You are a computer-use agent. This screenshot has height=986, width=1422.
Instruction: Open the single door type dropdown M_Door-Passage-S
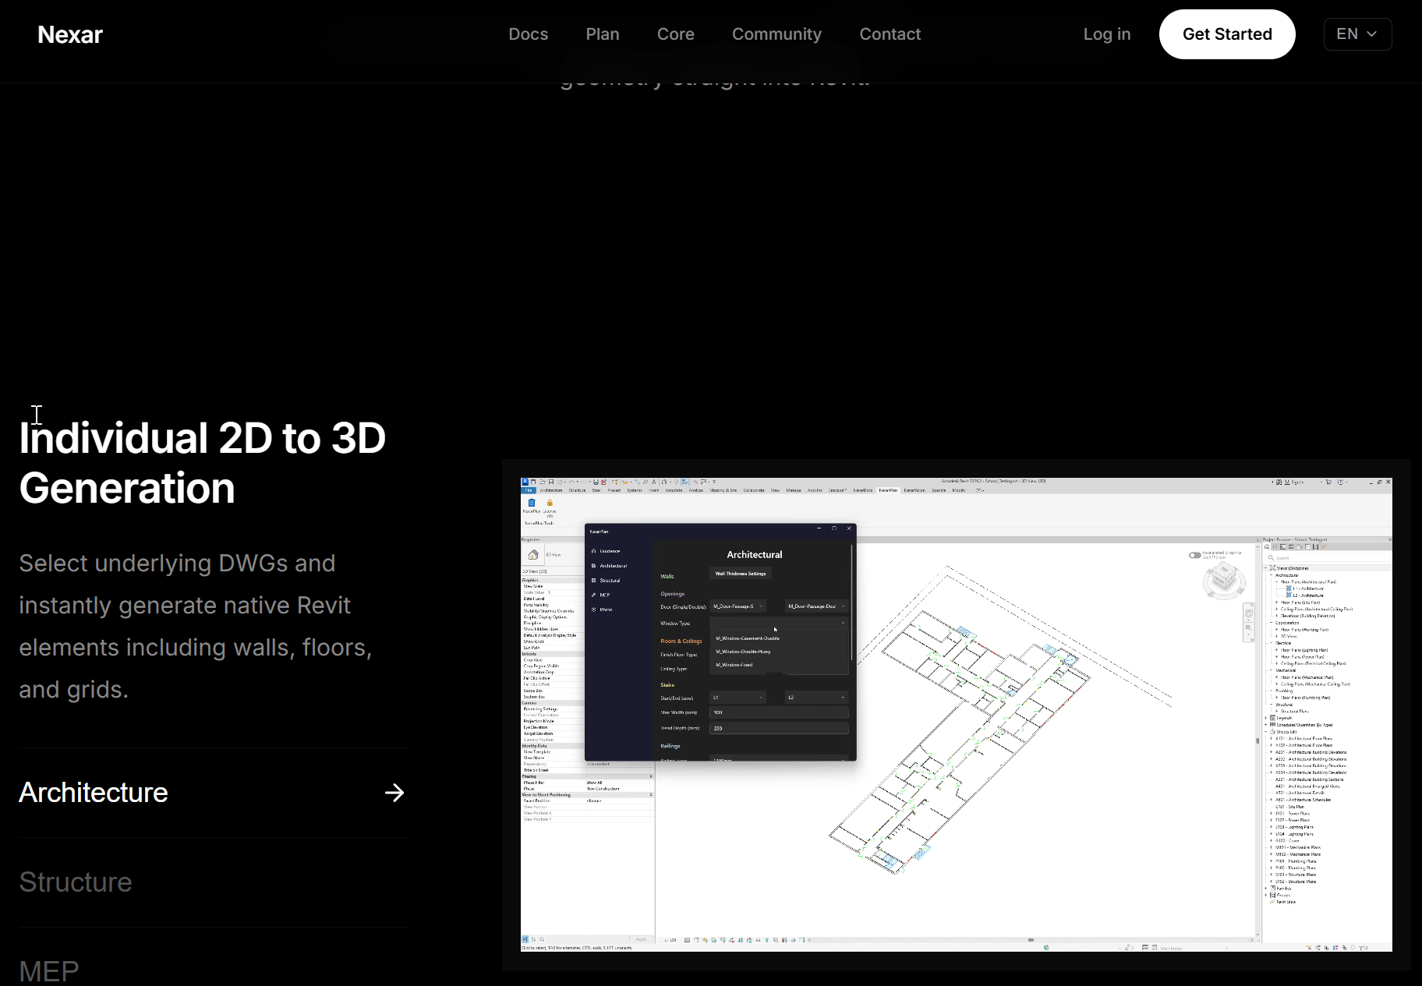[x=738, y=606]
